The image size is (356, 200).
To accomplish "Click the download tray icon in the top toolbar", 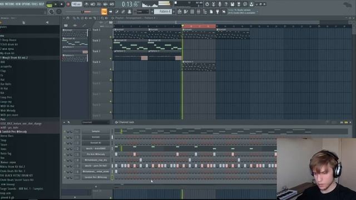I will (x=251, y=4).
